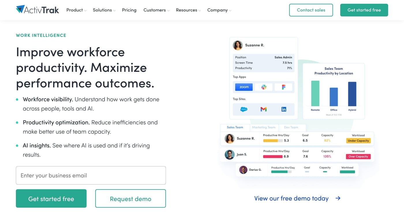Click the Contact sales button
This screenshot has height=212, width=404.
pos(311,10)
